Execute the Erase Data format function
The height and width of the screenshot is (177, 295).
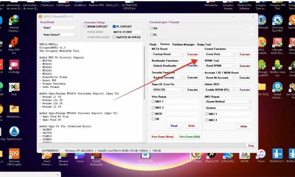[245, 54]
